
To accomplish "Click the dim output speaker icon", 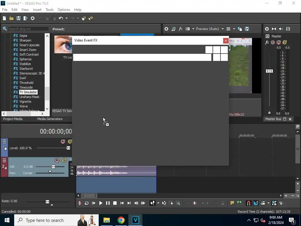I will (281, 29).
